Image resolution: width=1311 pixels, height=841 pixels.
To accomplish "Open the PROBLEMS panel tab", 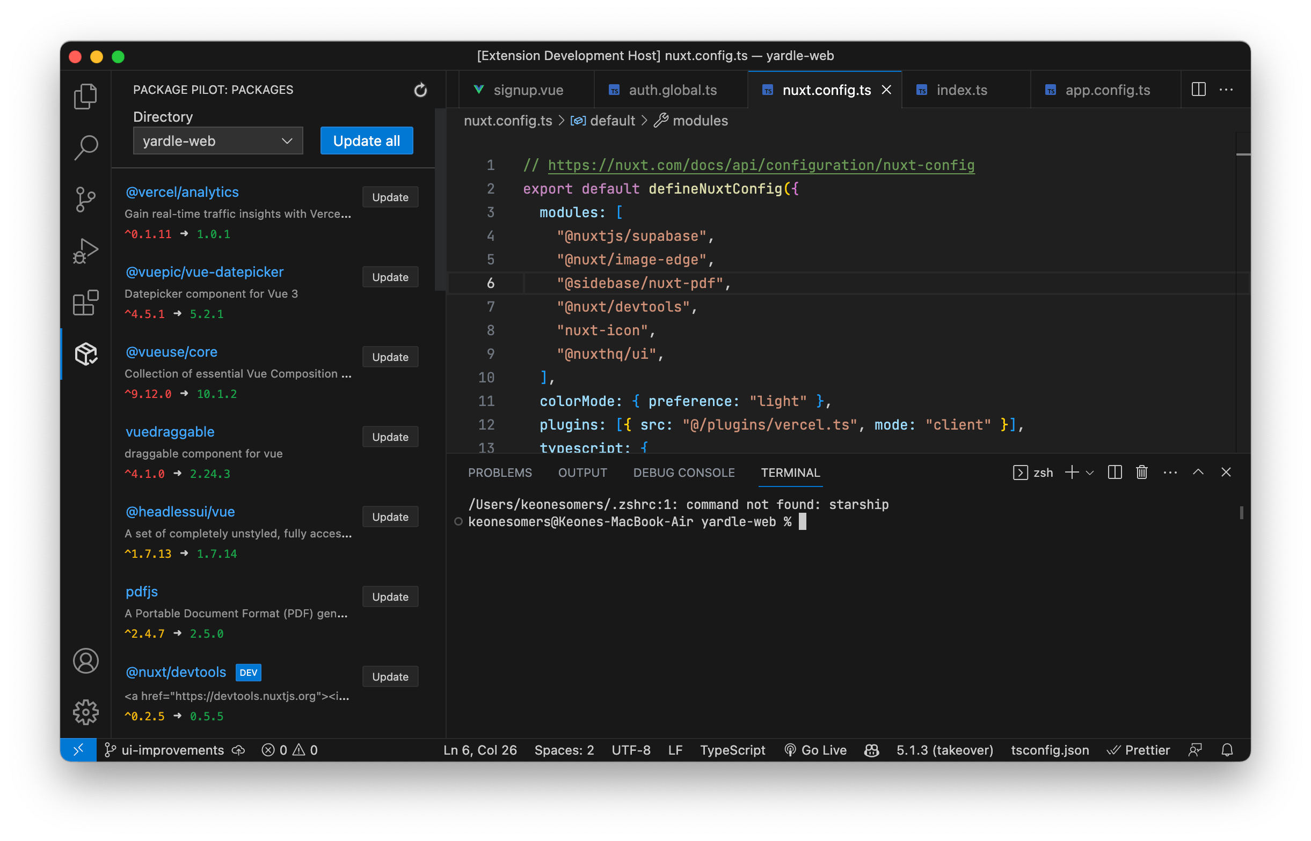I will pyautogui.click(x=500, y=473).
